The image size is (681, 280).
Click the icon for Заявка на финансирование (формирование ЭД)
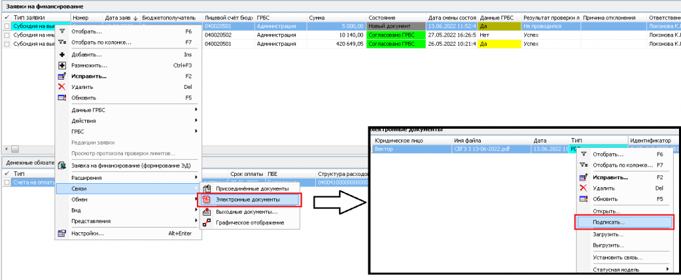tap(63, 165)
